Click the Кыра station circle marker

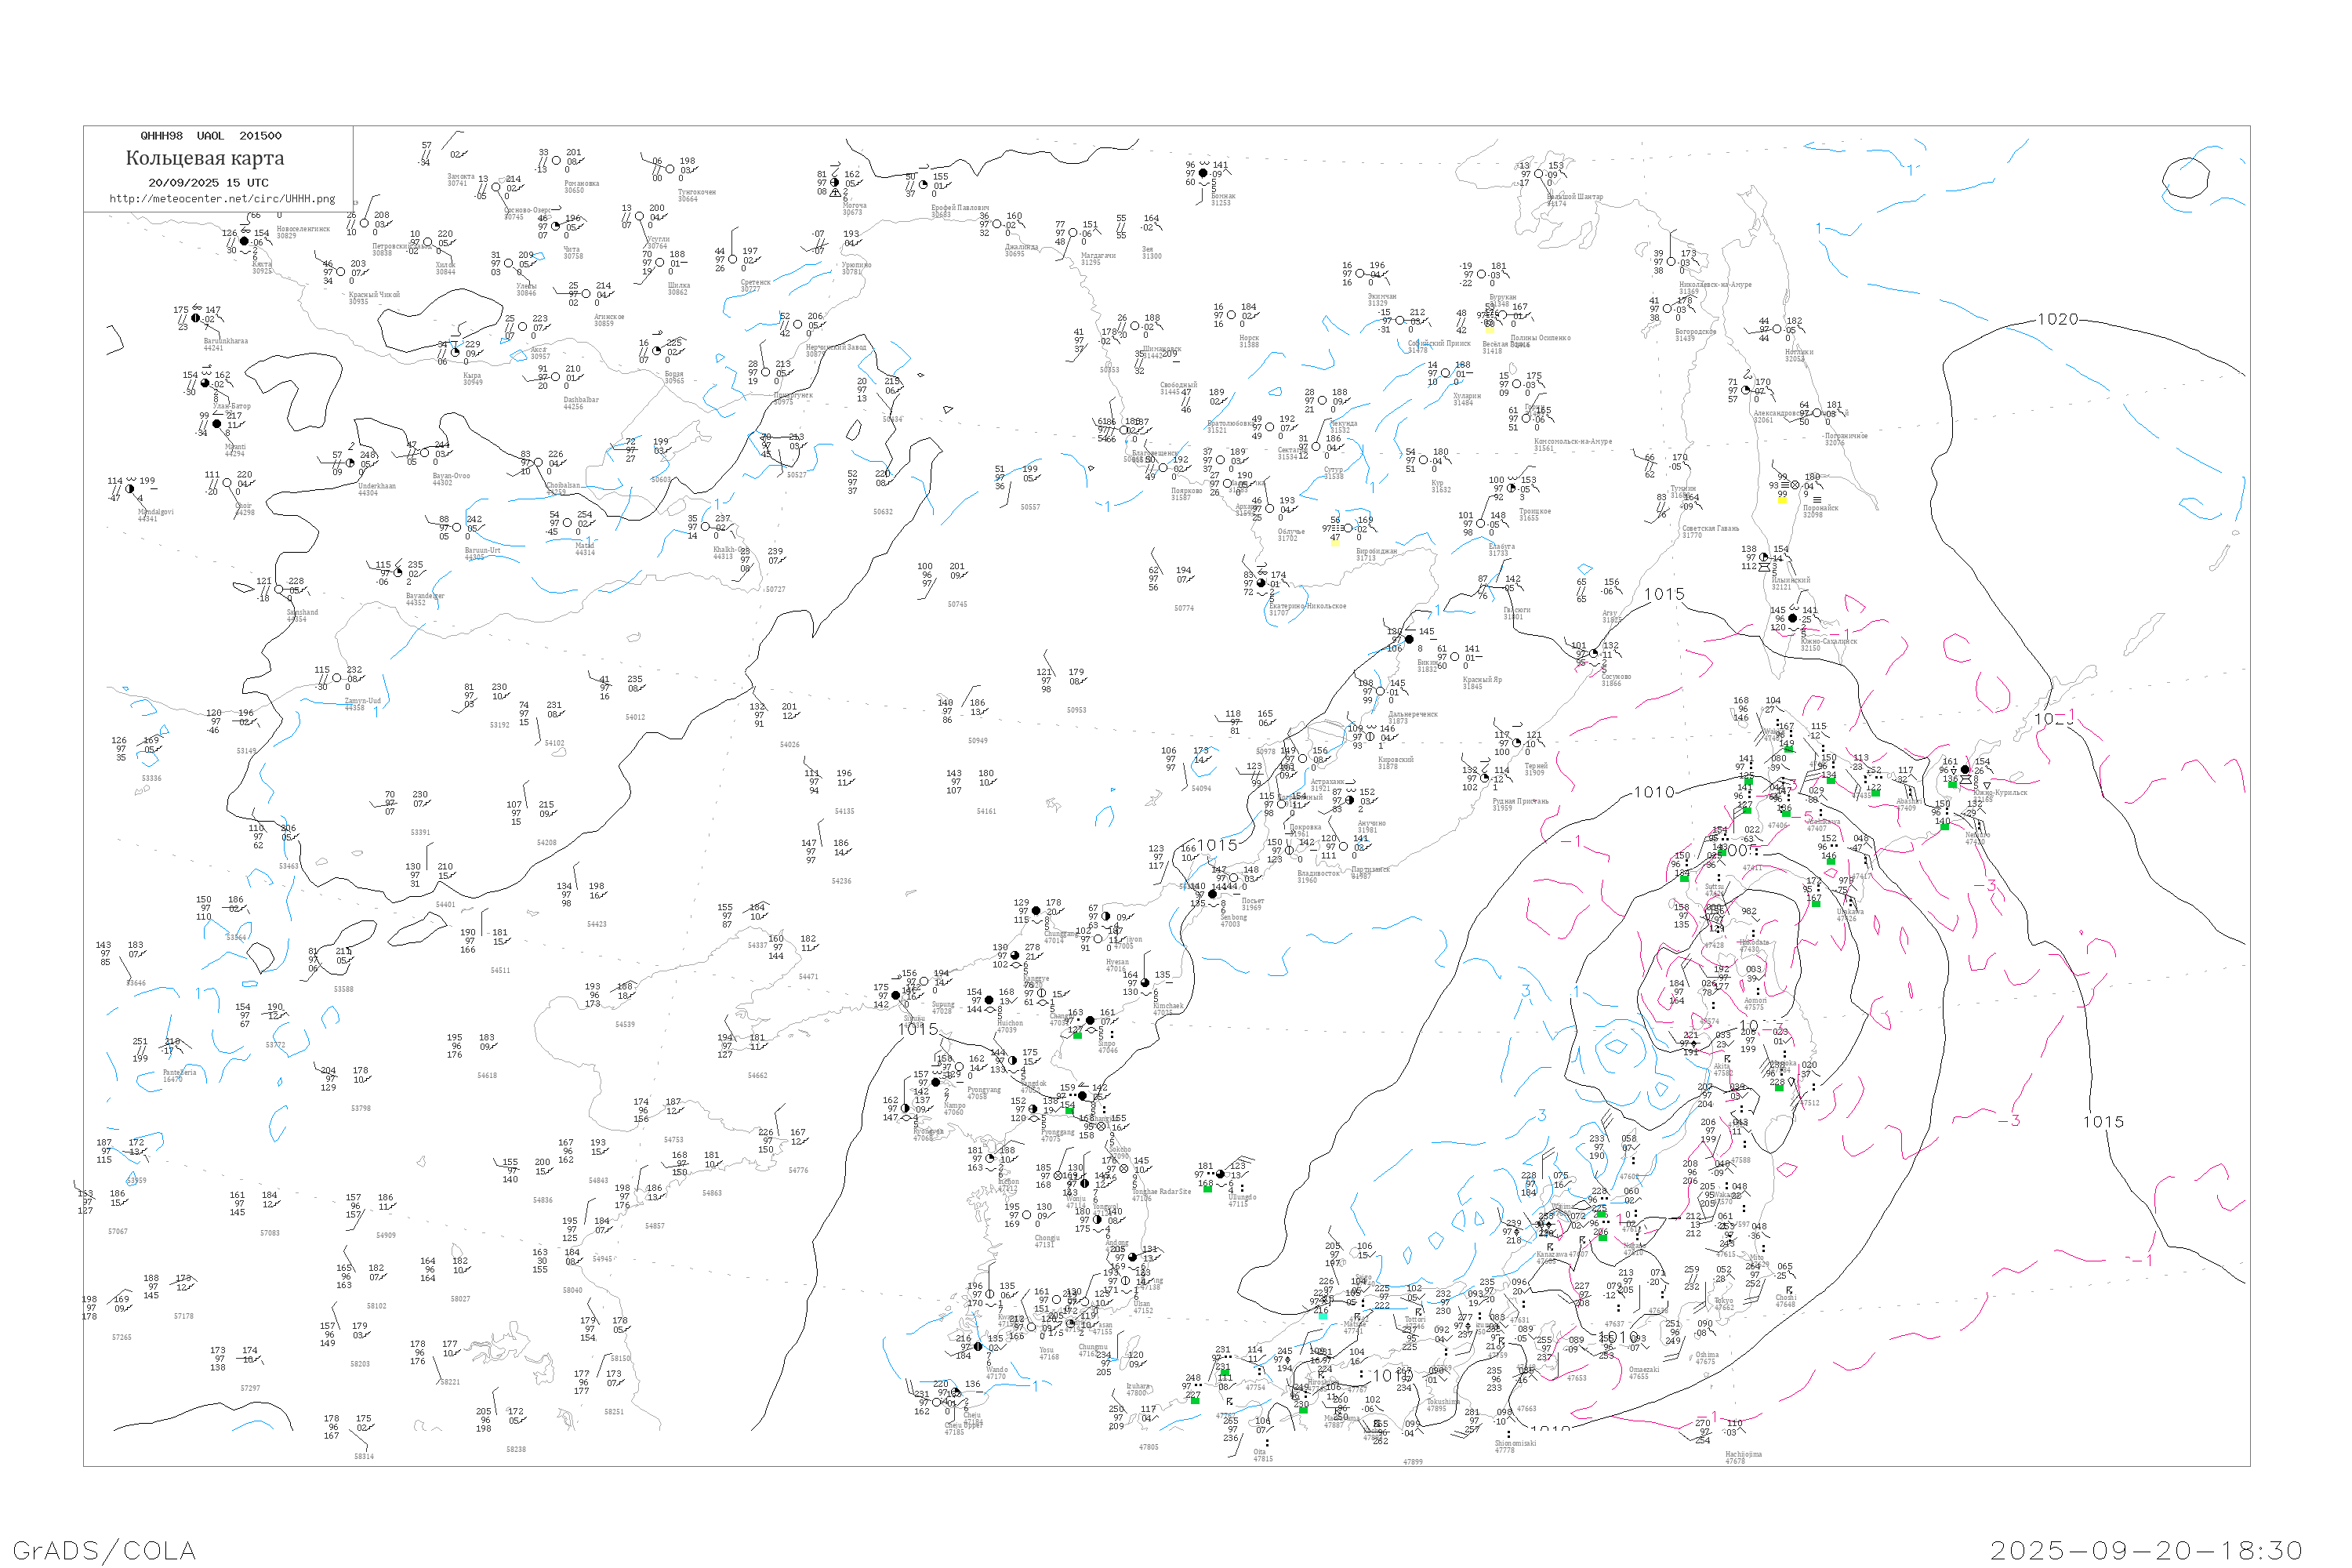tap(455, 352)
